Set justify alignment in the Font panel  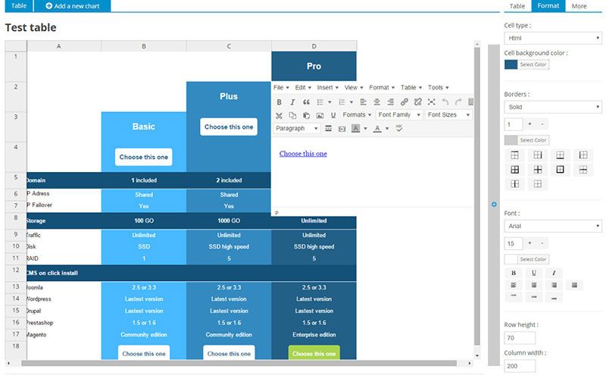click(574, 286)
